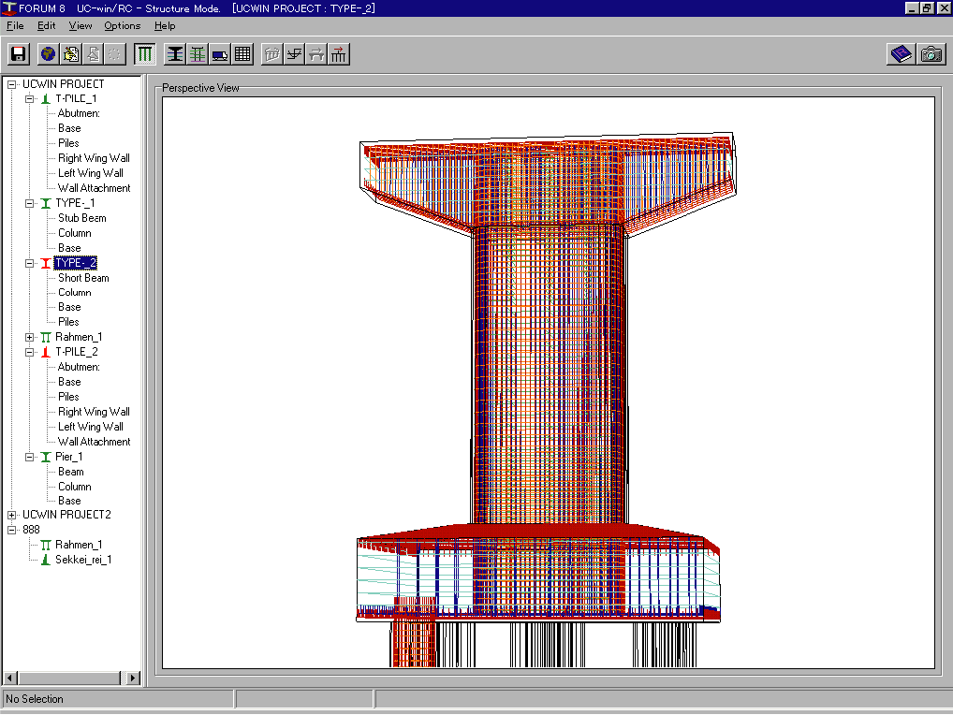Open the blue book help icon
Viewport: 953px width, 715px height.
click(901, 54)
